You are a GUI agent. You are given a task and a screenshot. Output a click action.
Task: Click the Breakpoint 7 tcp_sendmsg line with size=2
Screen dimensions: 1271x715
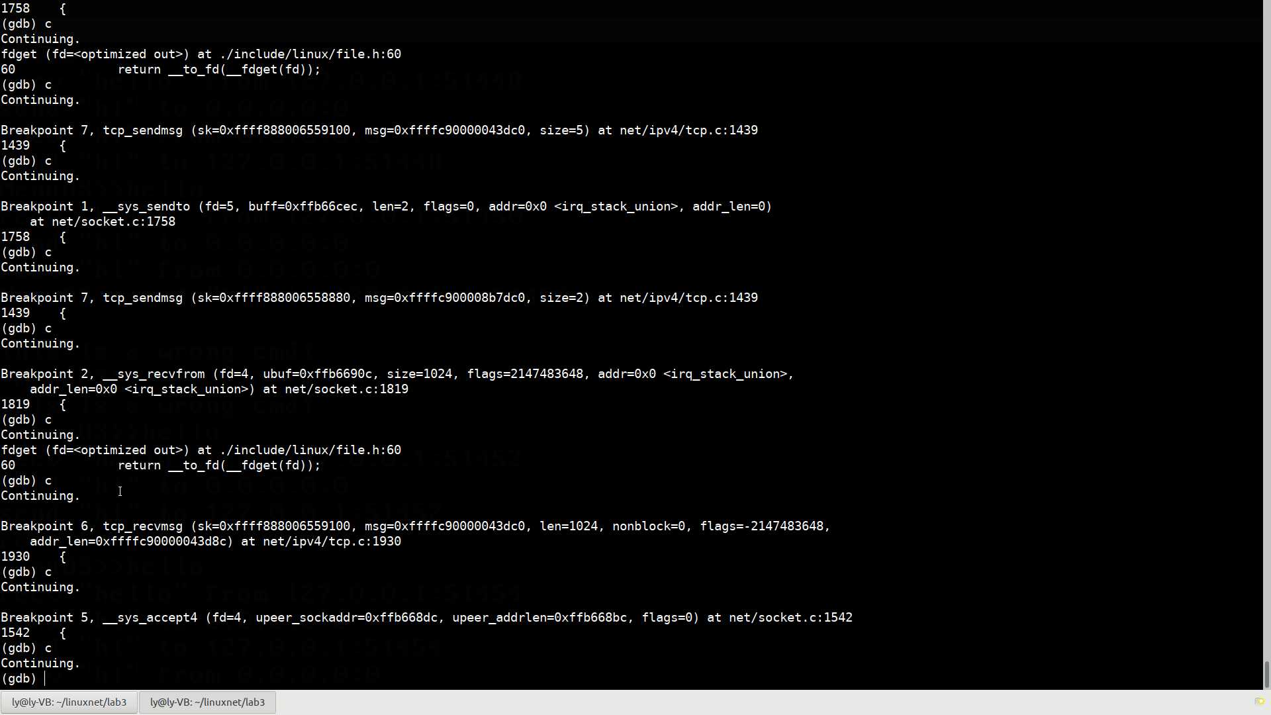pyautogui.click(x=379, y=298)
